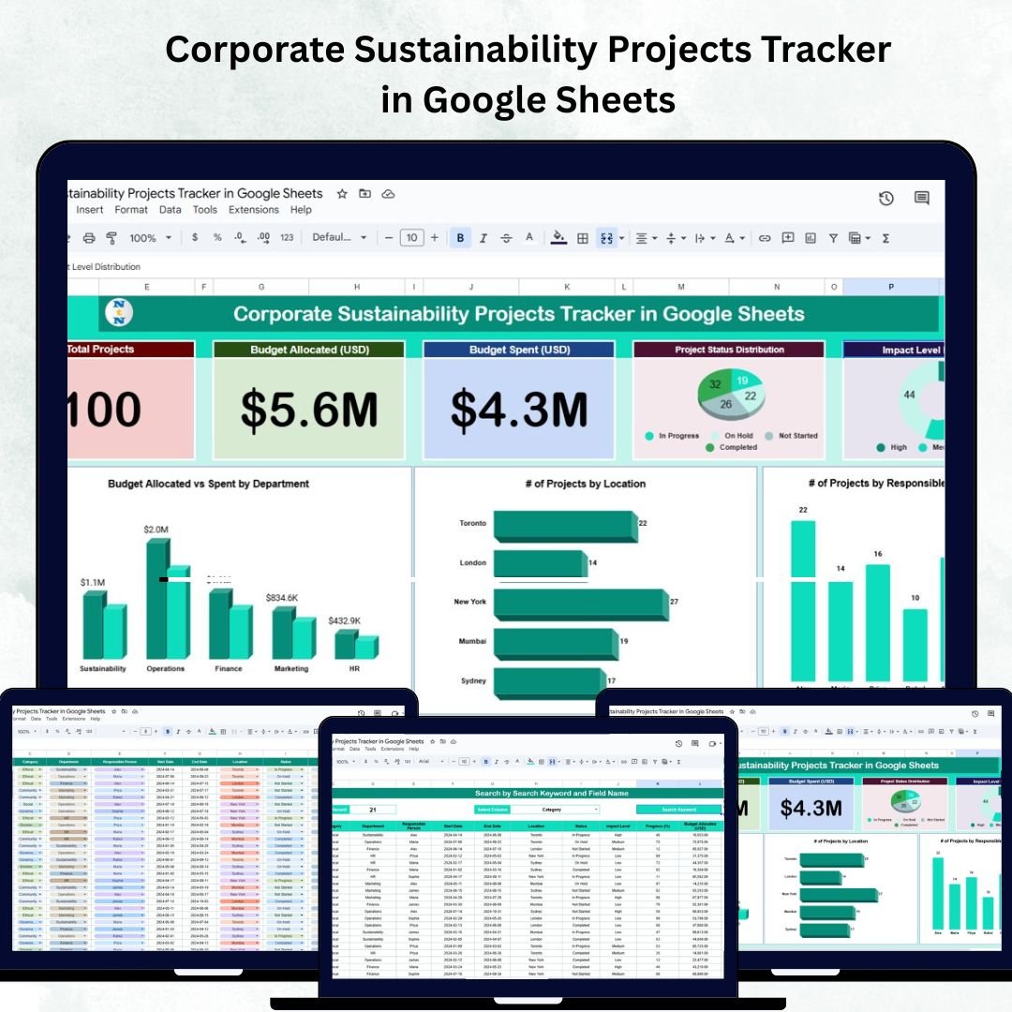Open the Category dropdown in the search sheet
This screenshot has width=1012, height=1012.
click(557, 810)
